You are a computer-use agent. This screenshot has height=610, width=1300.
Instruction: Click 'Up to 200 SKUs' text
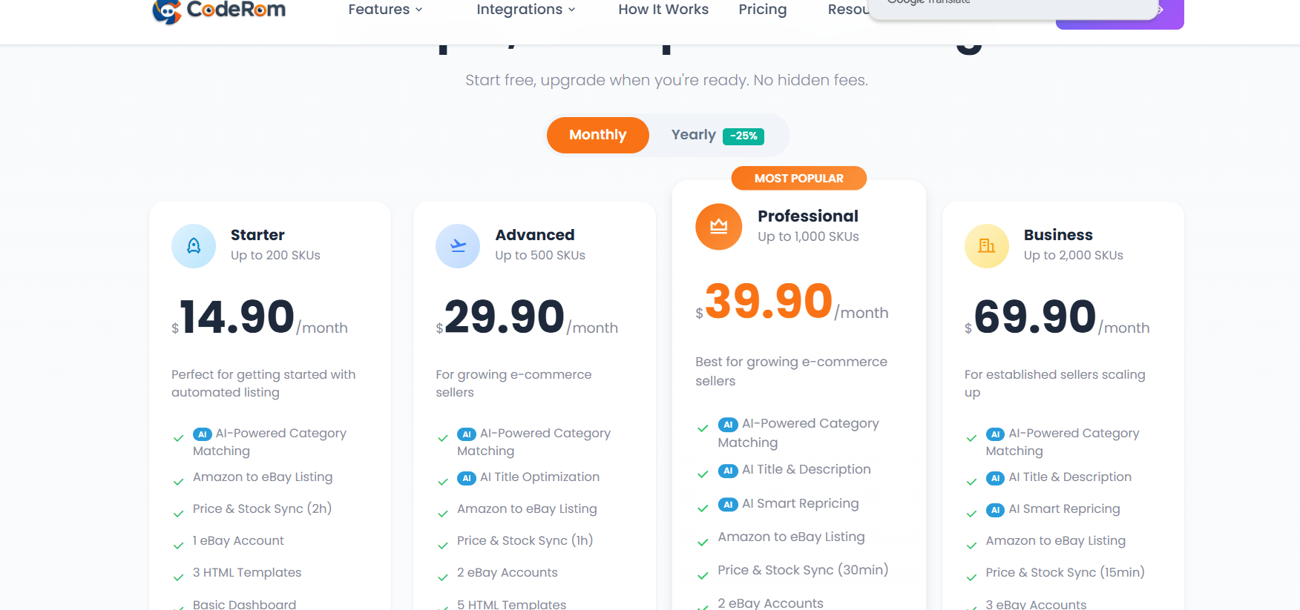pos(275,255)
